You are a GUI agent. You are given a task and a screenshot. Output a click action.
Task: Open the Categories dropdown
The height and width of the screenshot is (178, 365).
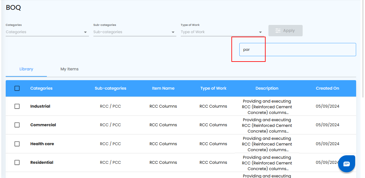47,32
